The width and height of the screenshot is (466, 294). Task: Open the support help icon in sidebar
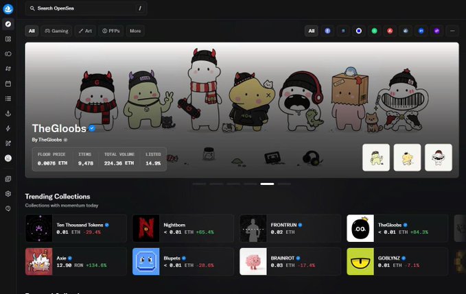8,208
